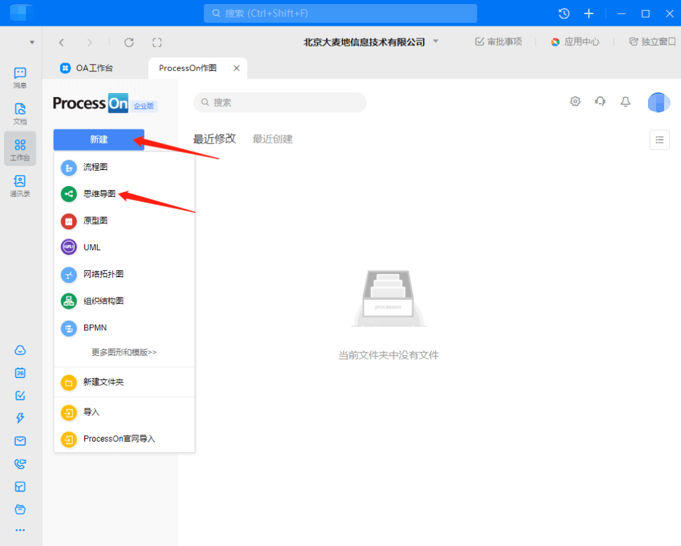
Task: Click the fullscreen brackets icon
Action: [157, 42]
